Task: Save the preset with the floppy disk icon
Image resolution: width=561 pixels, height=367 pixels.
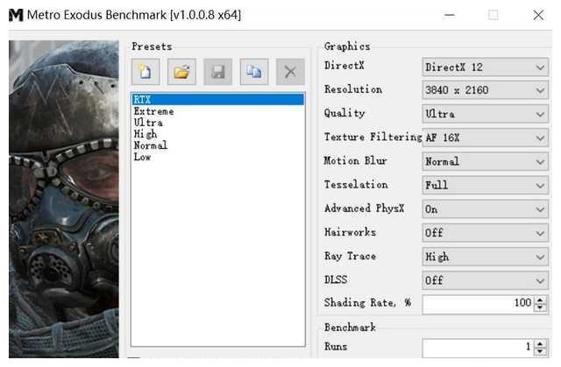Action: click(218, 72)
